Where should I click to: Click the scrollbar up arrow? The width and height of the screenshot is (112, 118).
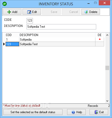(107, 35)
